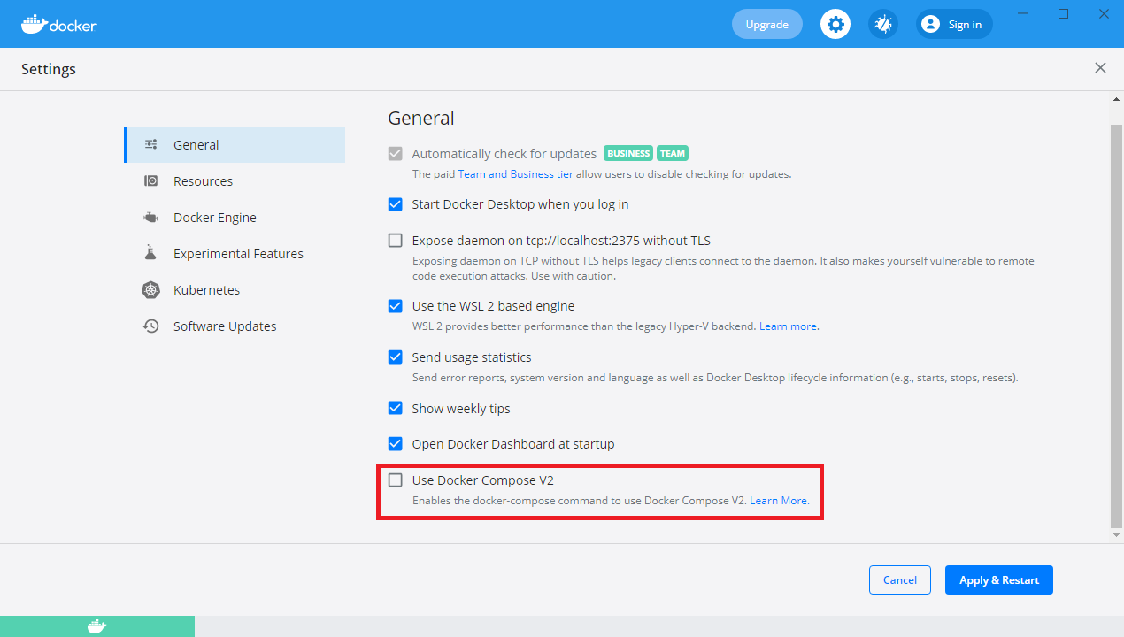Image resolution: width=1124 pixels, height=637 pixels.
Task: Click Apply & Restart button
Action: [999, 580]
